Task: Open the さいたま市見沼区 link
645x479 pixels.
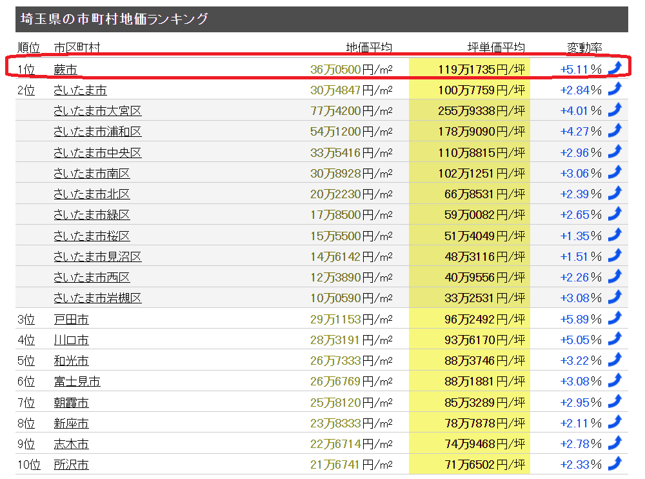Action: (97, 256)
